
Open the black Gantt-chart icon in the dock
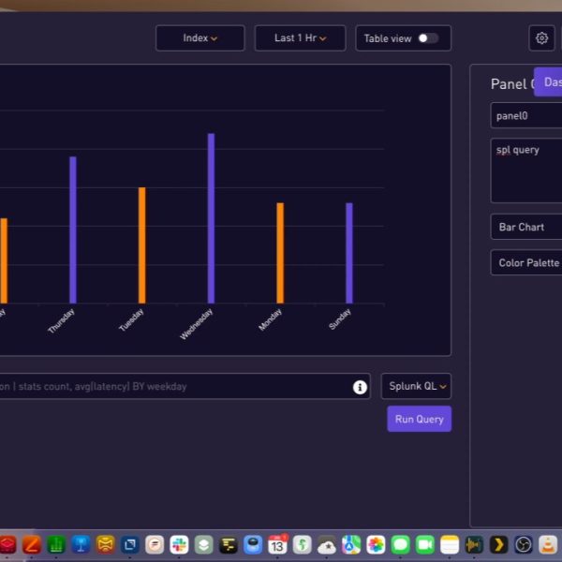pos(229,545)
